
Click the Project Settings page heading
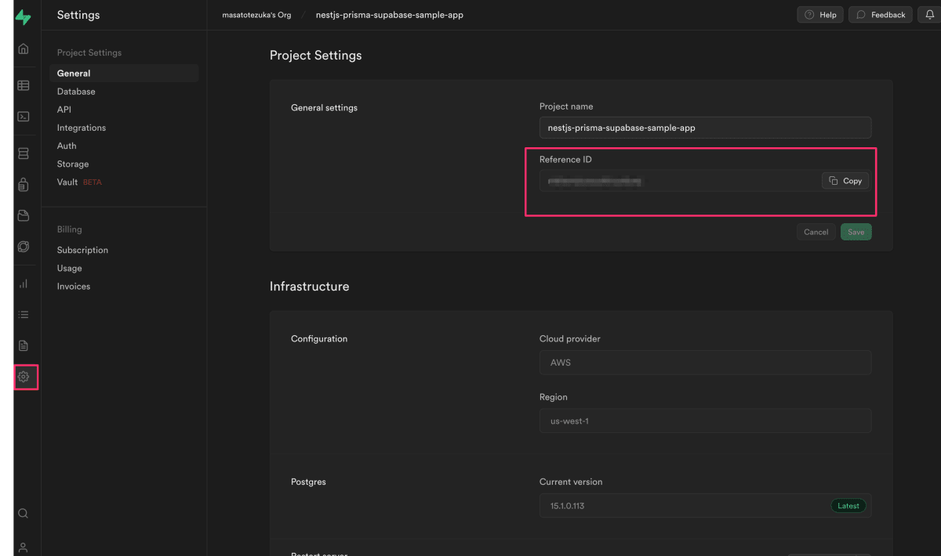pyautogui.click(x=316, y=56)
